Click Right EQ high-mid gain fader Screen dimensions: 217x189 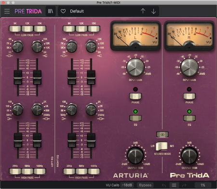click(x=72, y=78)
